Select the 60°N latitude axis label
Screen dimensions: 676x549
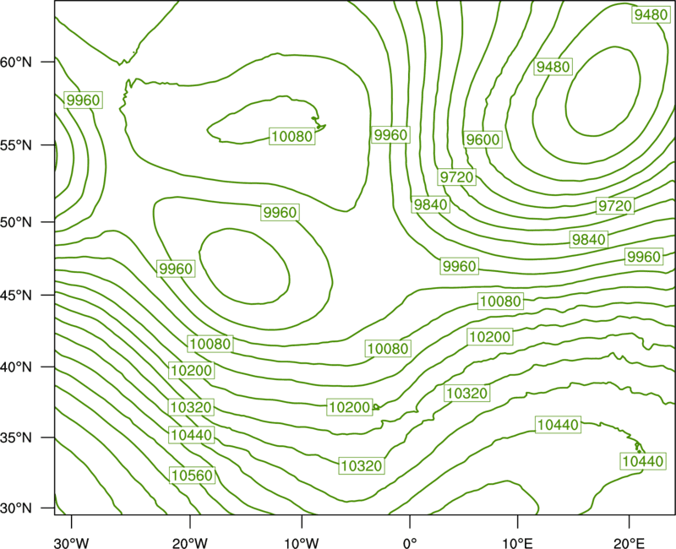click(x=16, y=62)
